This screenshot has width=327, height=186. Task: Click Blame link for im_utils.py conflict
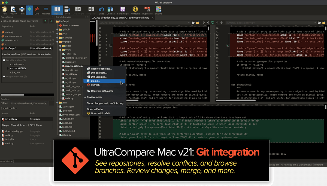click(39, 125)
